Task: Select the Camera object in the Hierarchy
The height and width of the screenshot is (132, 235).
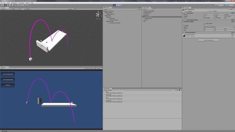Action: click(x=145, y=20)
